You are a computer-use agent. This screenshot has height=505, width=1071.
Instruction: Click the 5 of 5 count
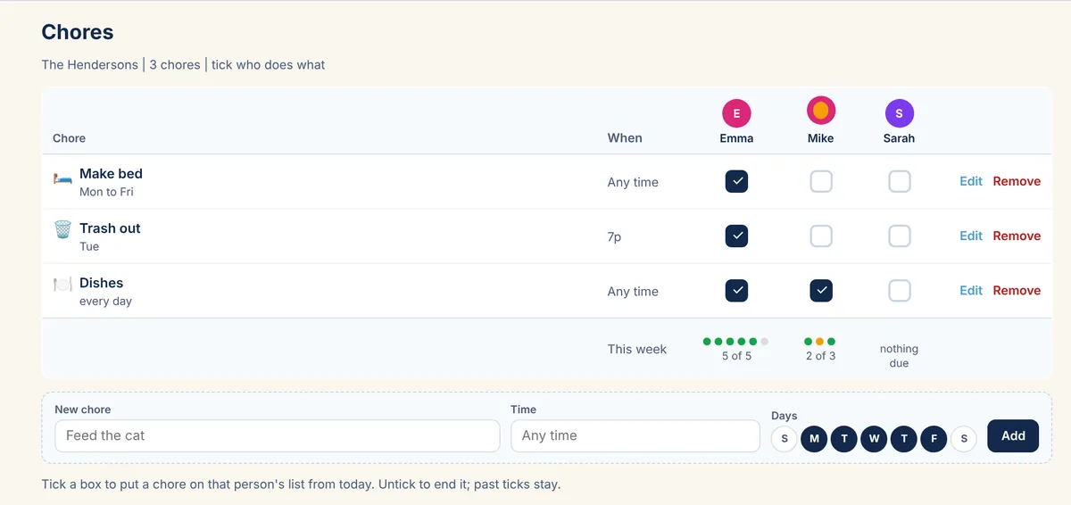736,356
